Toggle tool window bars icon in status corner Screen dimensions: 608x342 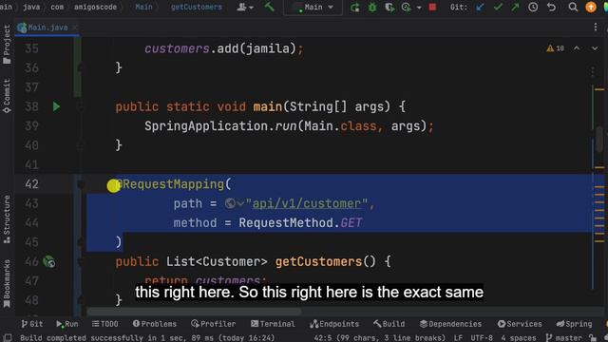[x=8, y=338]
